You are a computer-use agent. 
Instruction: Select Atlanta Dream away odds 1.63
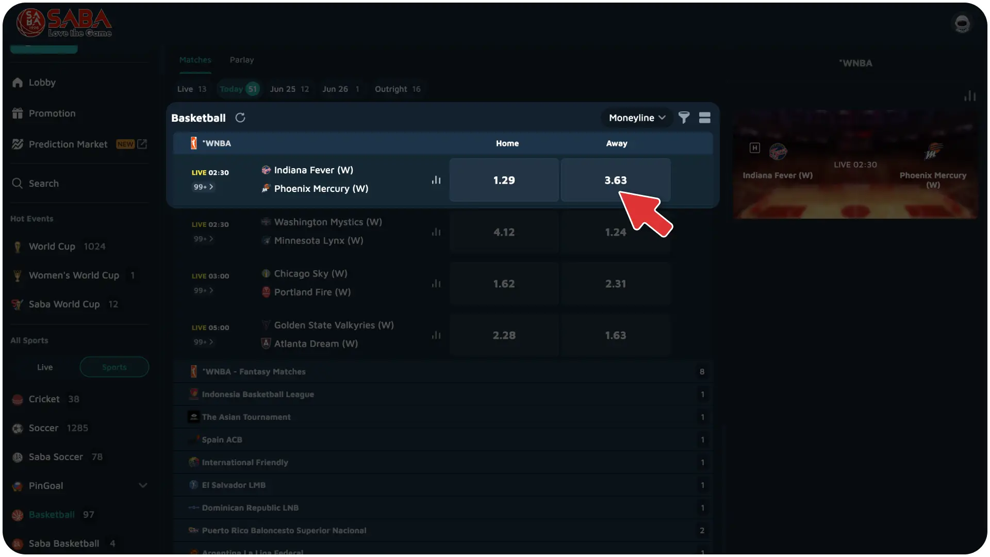click(616, 335)
